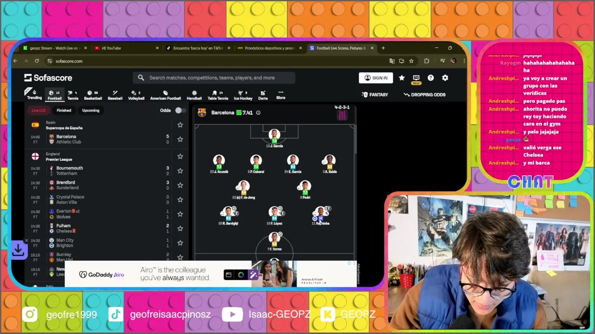Open the Supercopa de España league link
The width and height of the screenshot is (595, 334).
point(64,128)
